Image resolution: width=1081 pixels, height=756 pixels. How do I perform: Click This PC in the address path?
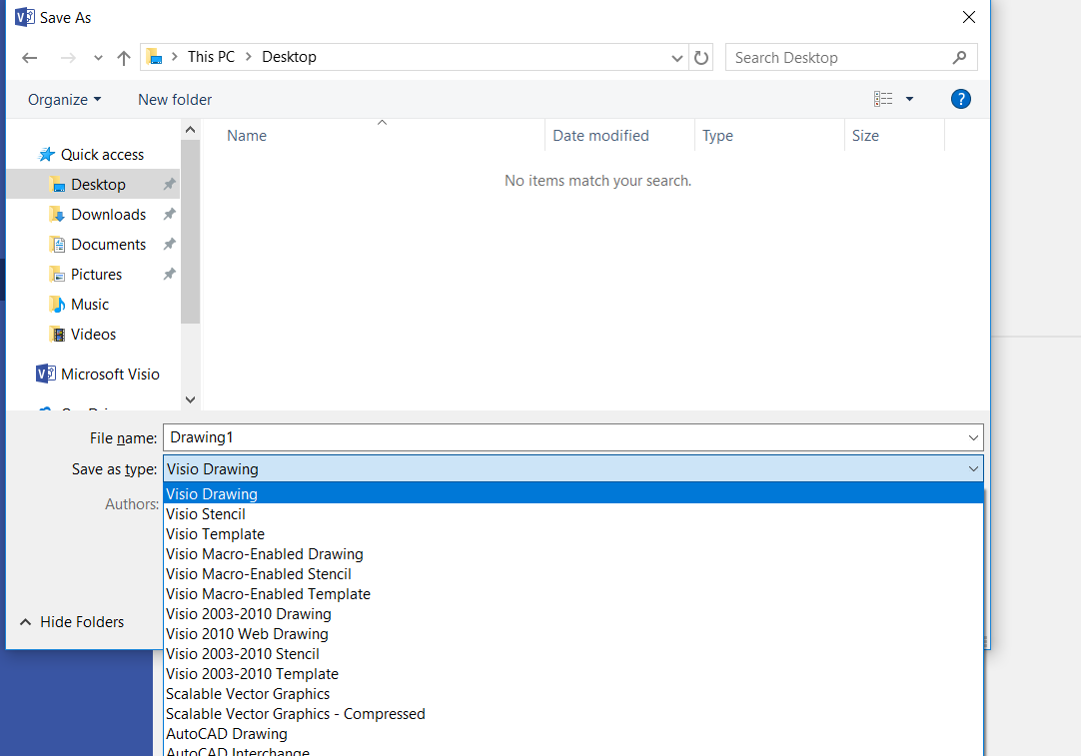(x=211, y=57)
